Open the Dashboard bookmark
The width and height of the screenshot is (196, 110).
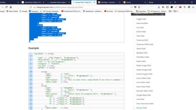coord(92,11)
